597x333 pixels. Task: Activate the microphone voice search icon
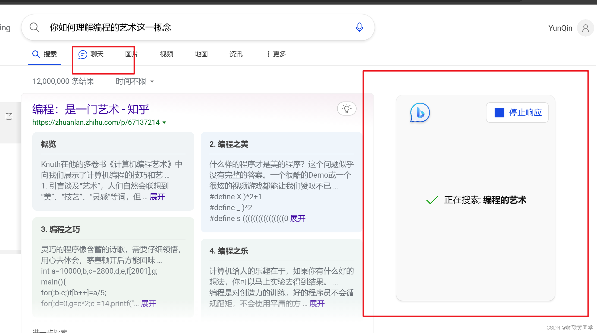tap(359, 27)
